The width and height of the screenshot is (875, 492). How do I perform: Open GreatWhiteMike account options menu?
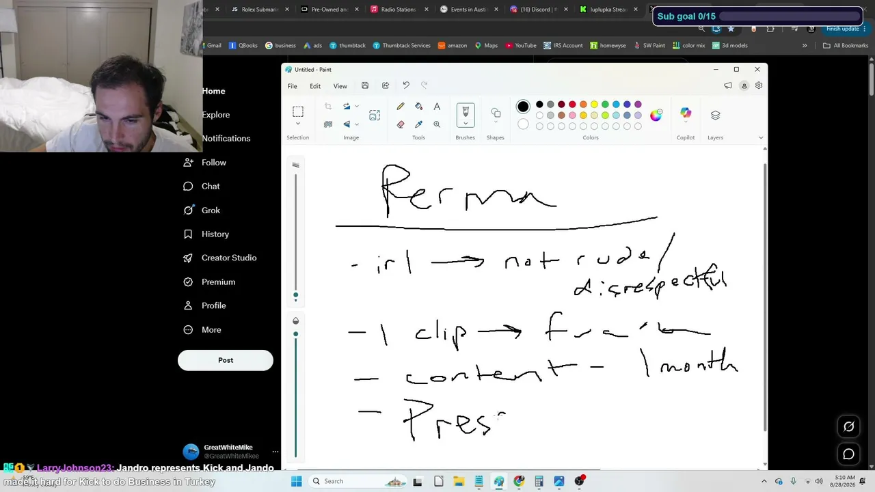(275, 452)
